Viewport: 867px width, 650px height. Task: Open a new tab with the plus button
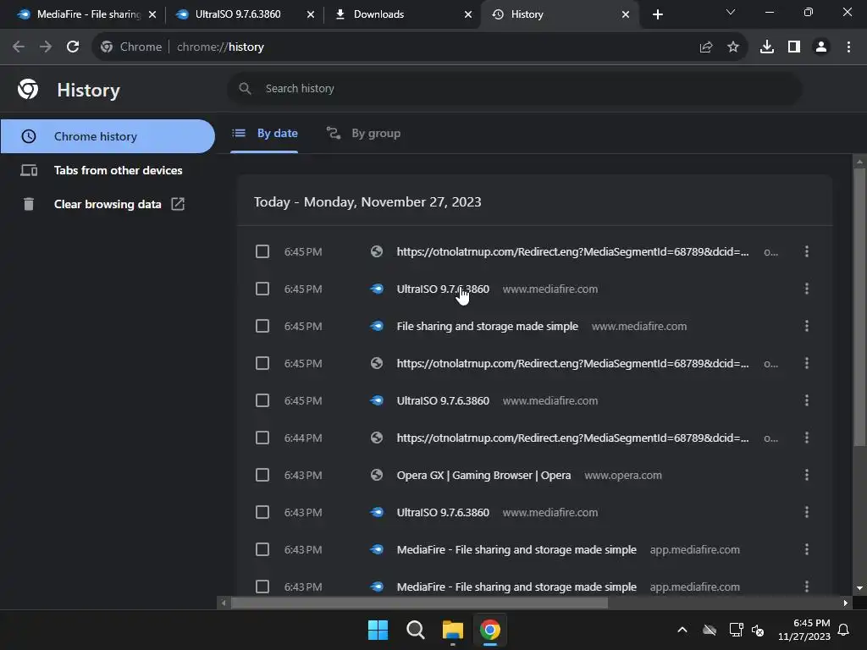click(x=657, y=14)
